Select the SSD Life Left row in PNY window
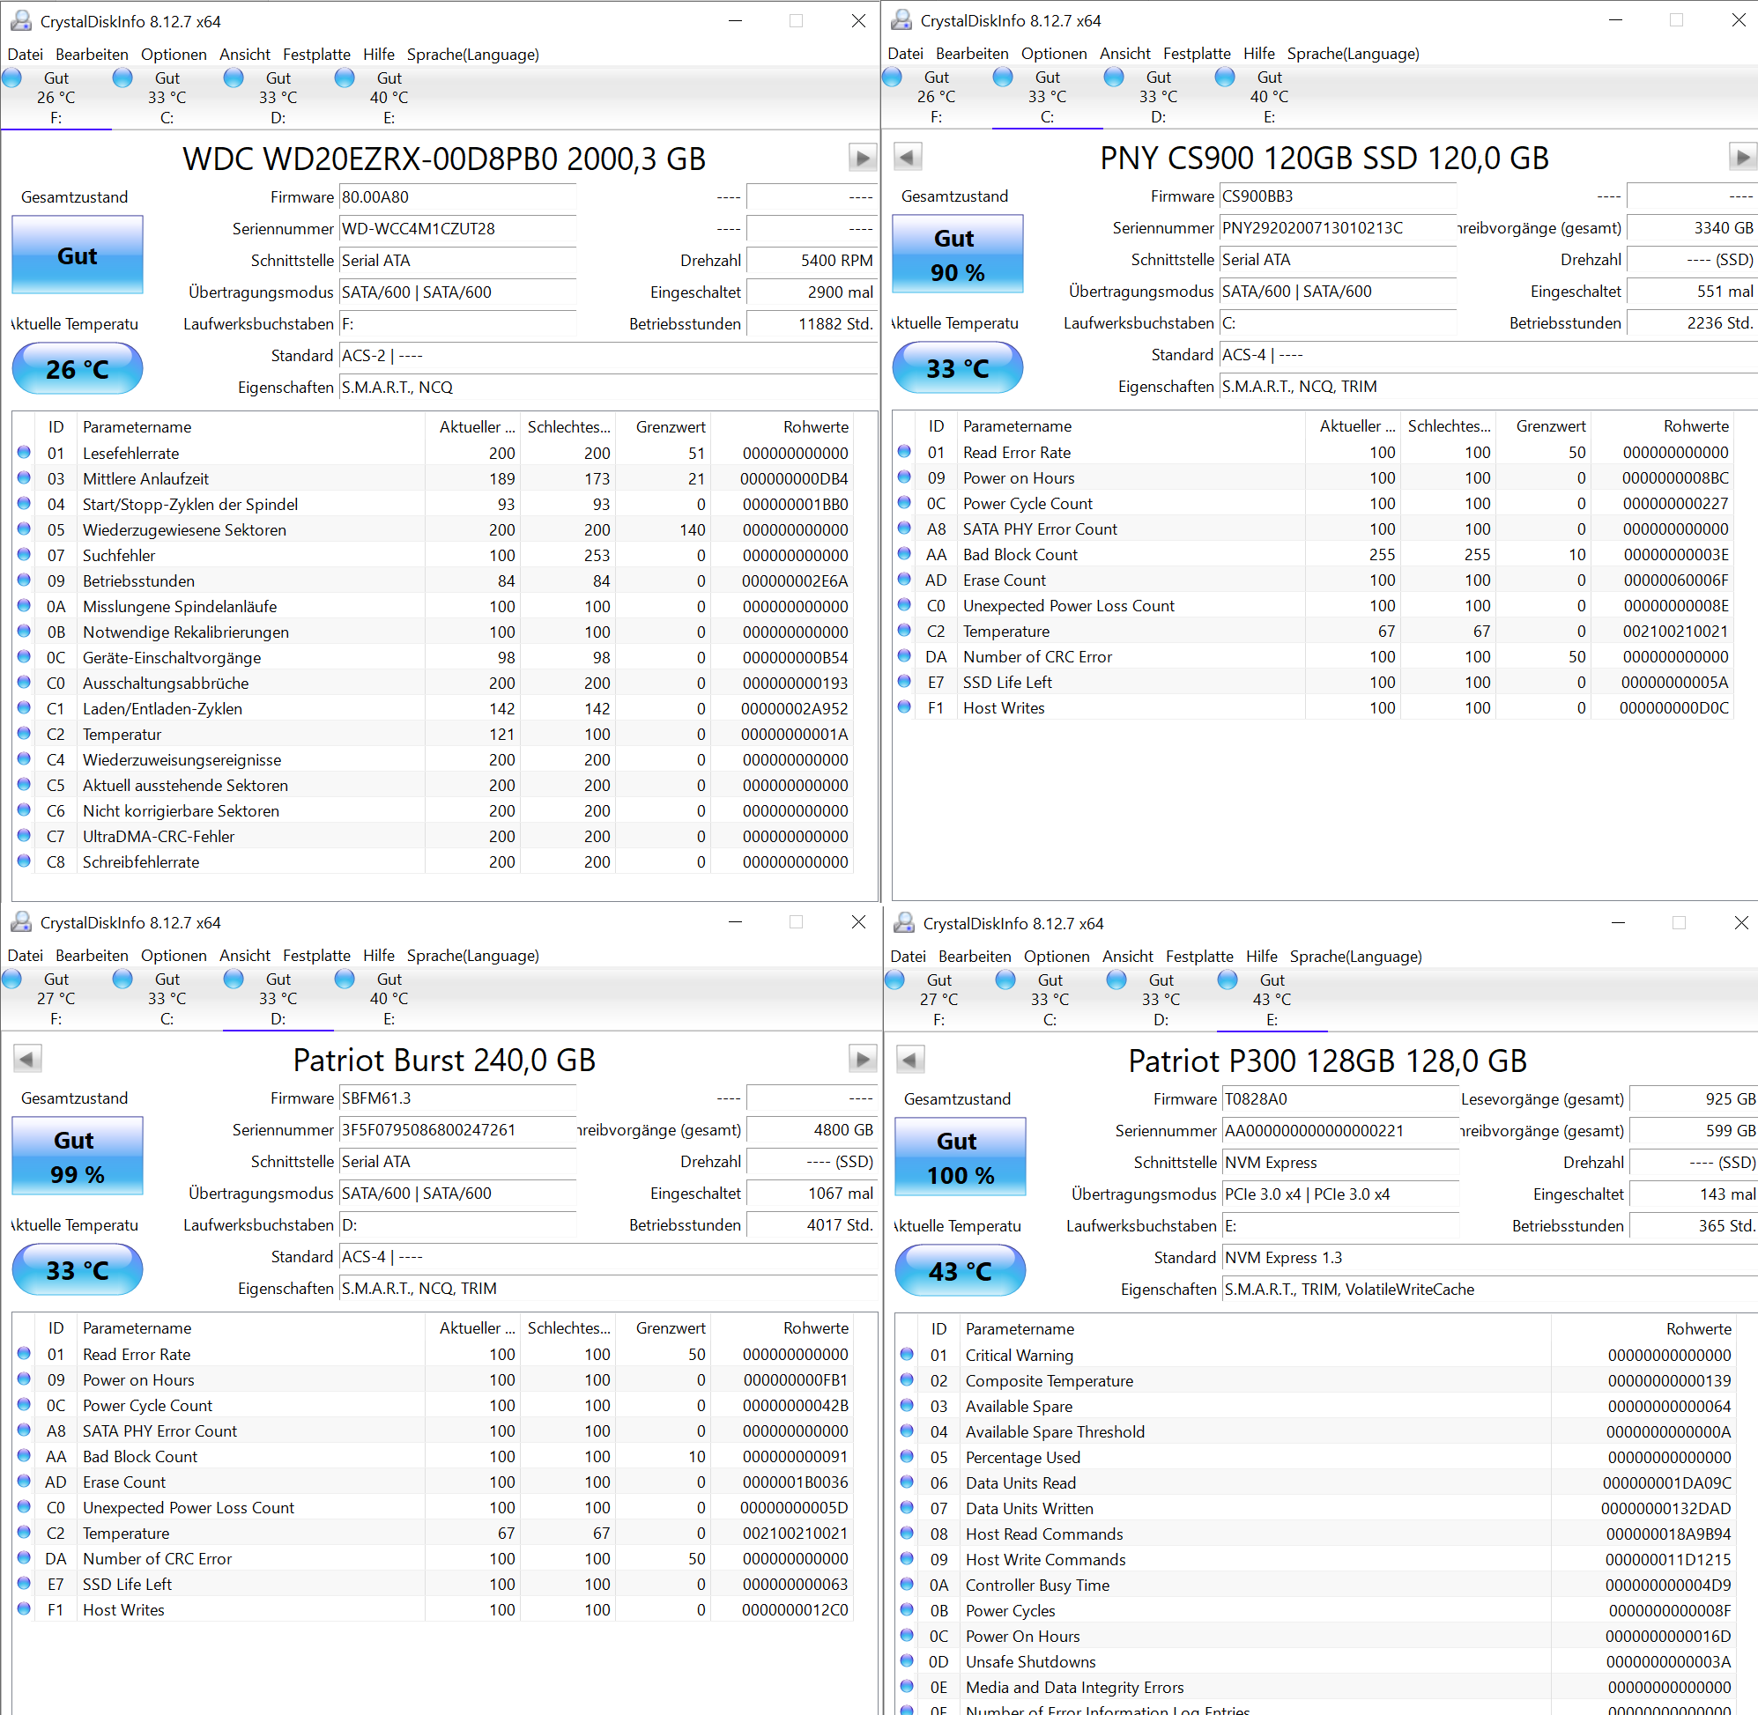Screen dimensions: 1758x1715 (1006, 683)
